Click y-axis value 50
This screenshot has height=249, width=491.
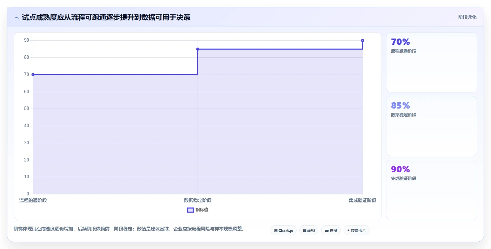(26, 109)
